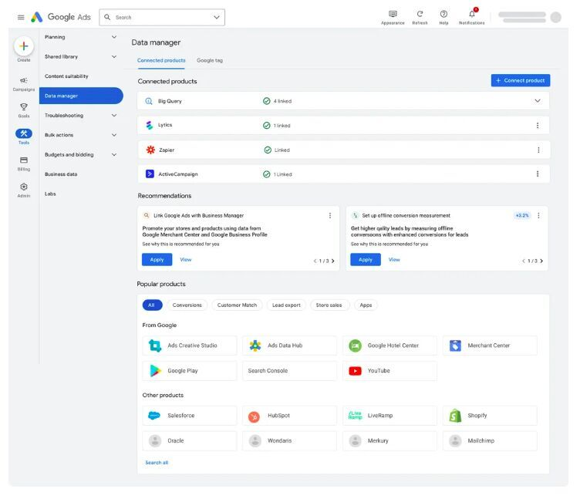580x499 pixels.
Task: Select YouTube product
Action: coord(389,371)
